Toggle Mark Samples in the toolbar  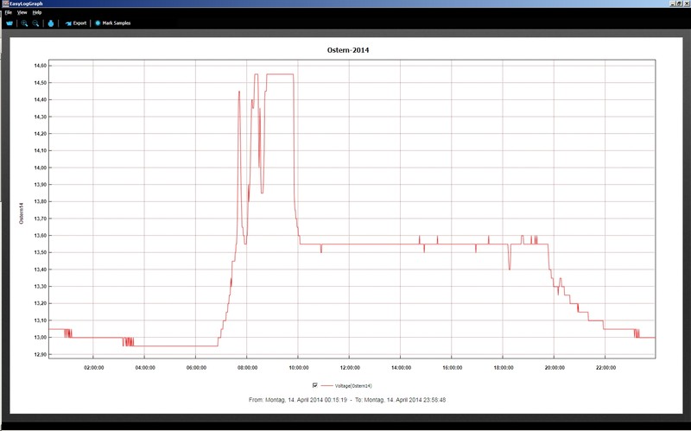(x=112, y=23)
